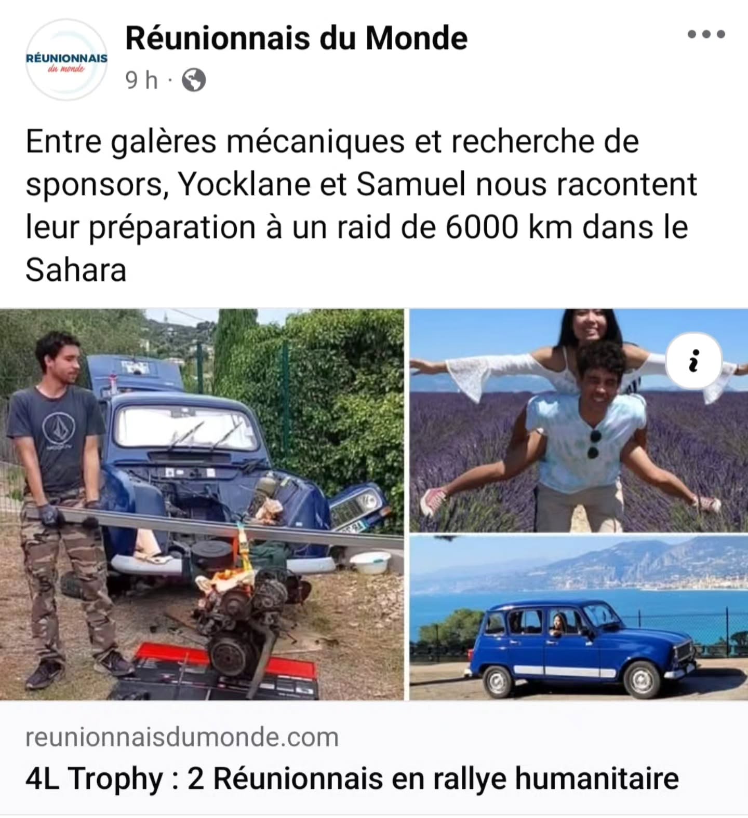Open the photo of man holding metal bar

coord(202,504)
